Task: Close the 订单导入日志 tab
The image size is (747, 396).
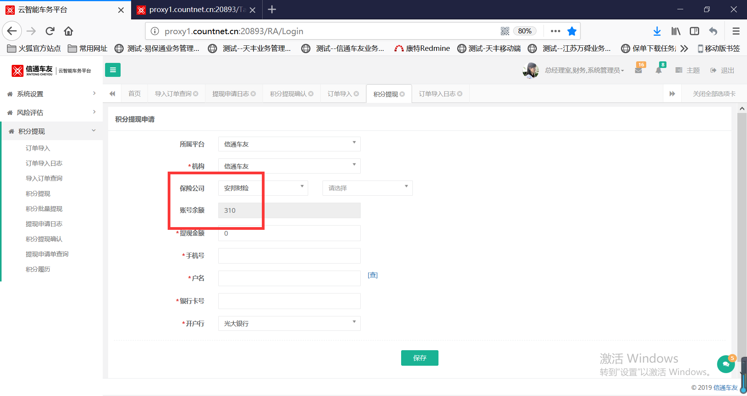Action: (460, 94)
